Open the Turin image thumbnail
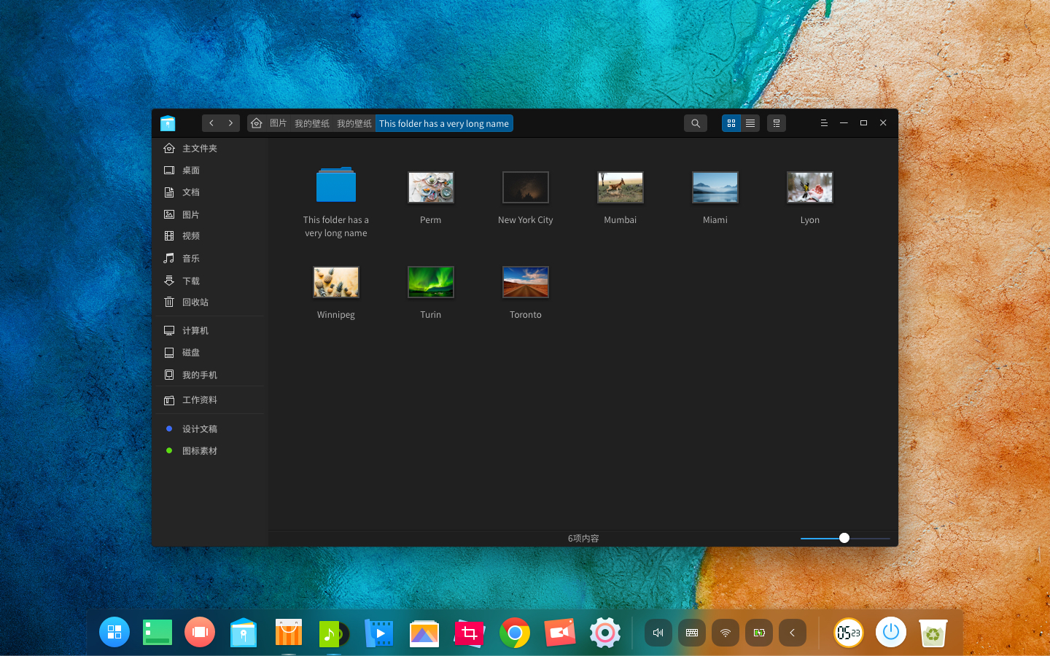The image size is (1050, 656). point(430,282)
